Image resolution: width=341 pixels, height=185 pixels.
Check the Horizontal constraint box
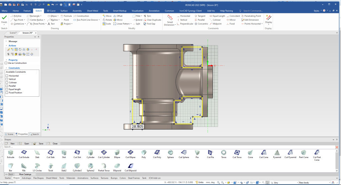point(7,76)
